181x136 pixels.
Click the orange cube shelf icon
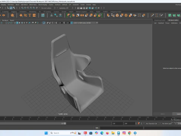pyautogui.click(x=117, y=15)
